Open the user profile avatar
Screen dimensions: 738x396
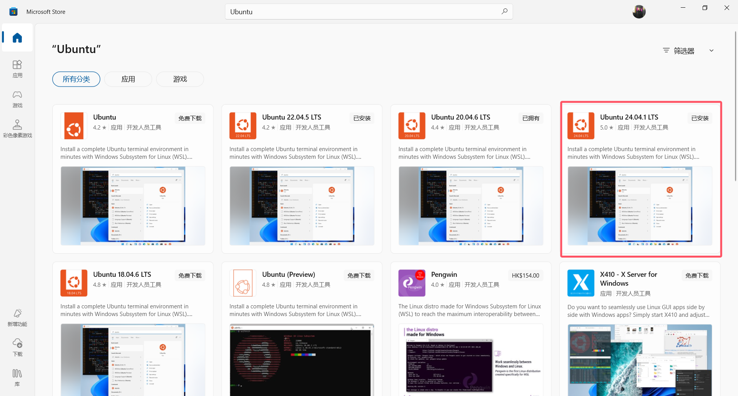[x=639, y=12]
